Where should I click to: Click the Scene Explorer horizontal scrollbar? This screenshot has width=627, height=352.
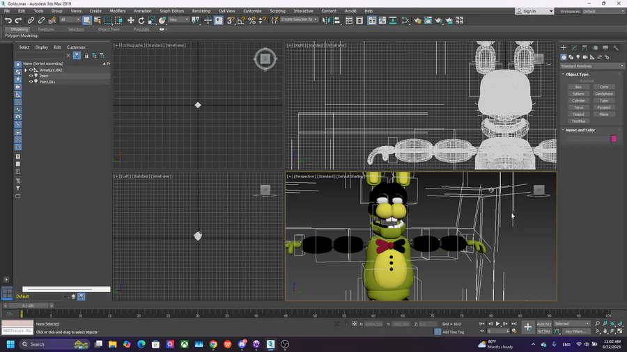coord(66,289)
